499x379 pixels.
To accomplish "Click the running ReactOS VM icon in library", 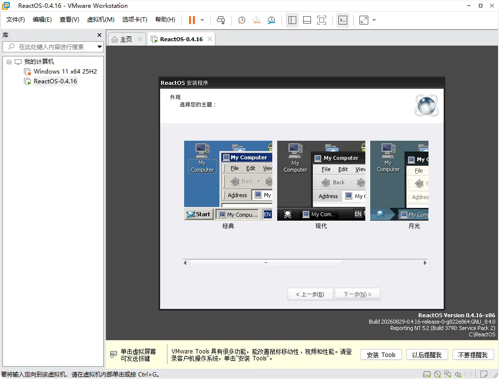I will pyautogui.click(x=28, y=81).
